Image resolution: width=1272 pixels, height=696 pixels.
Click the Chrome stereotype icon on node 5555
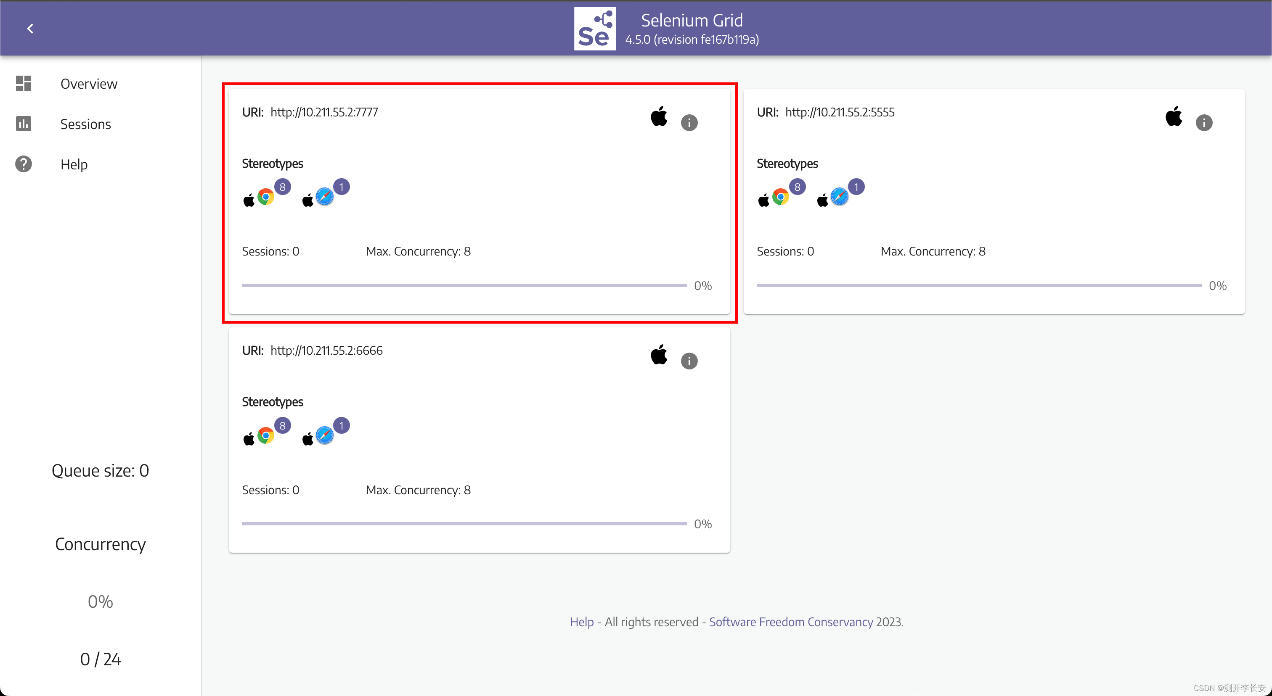click(x=781, y=197)
